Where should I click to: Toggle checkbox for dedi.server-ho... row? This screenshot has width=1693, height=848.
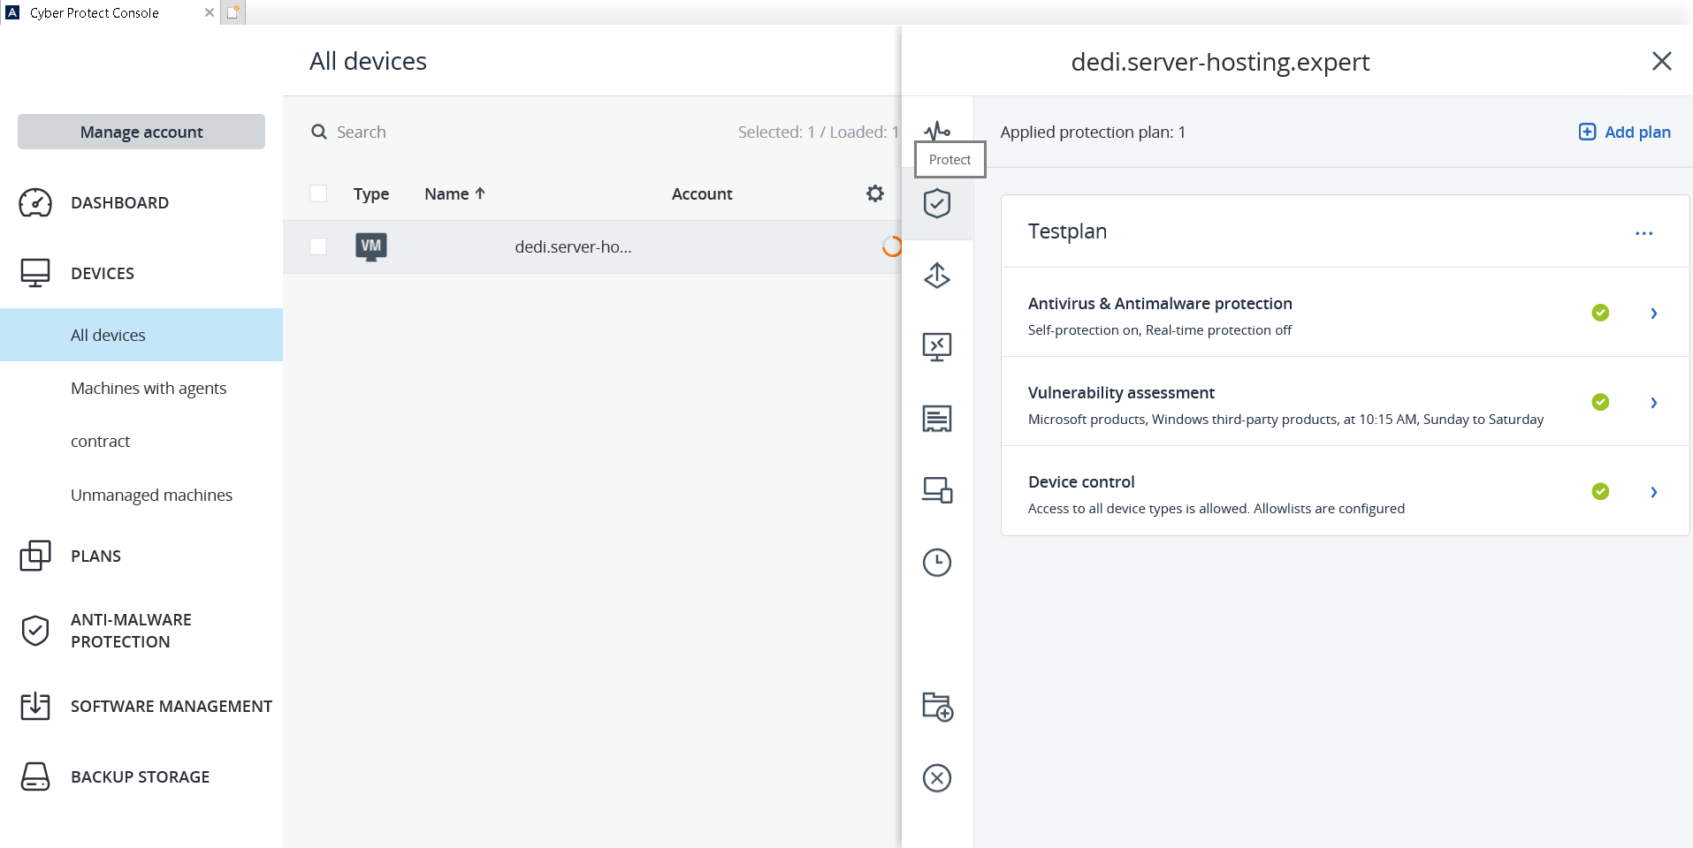coord(318,246)
